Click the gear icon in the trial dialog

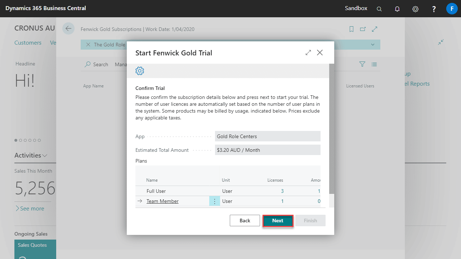(x=140, y=71)
